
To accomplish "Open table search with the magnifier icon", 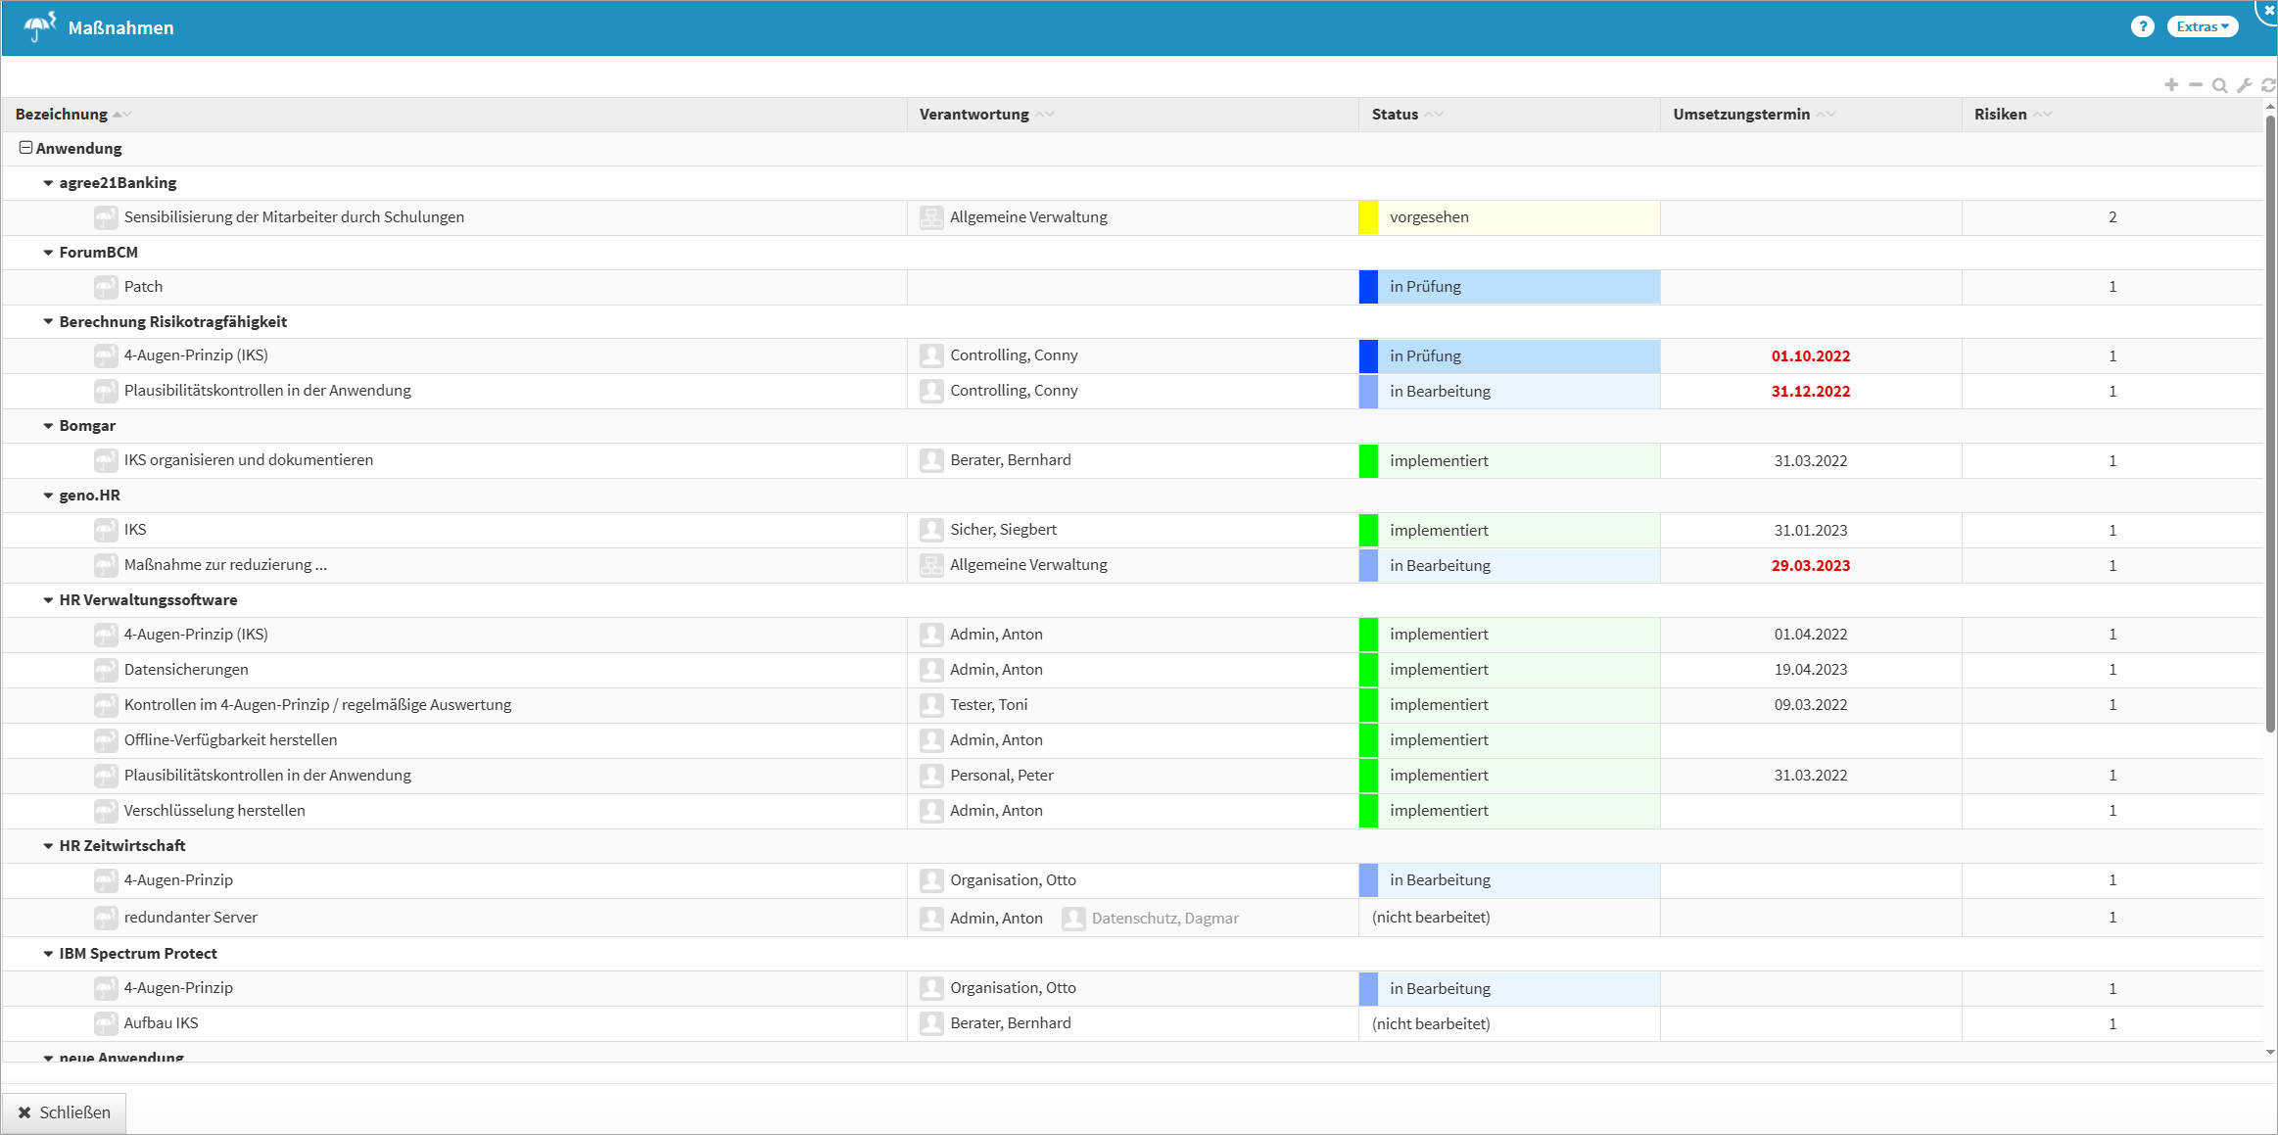I will (2220, 85).
